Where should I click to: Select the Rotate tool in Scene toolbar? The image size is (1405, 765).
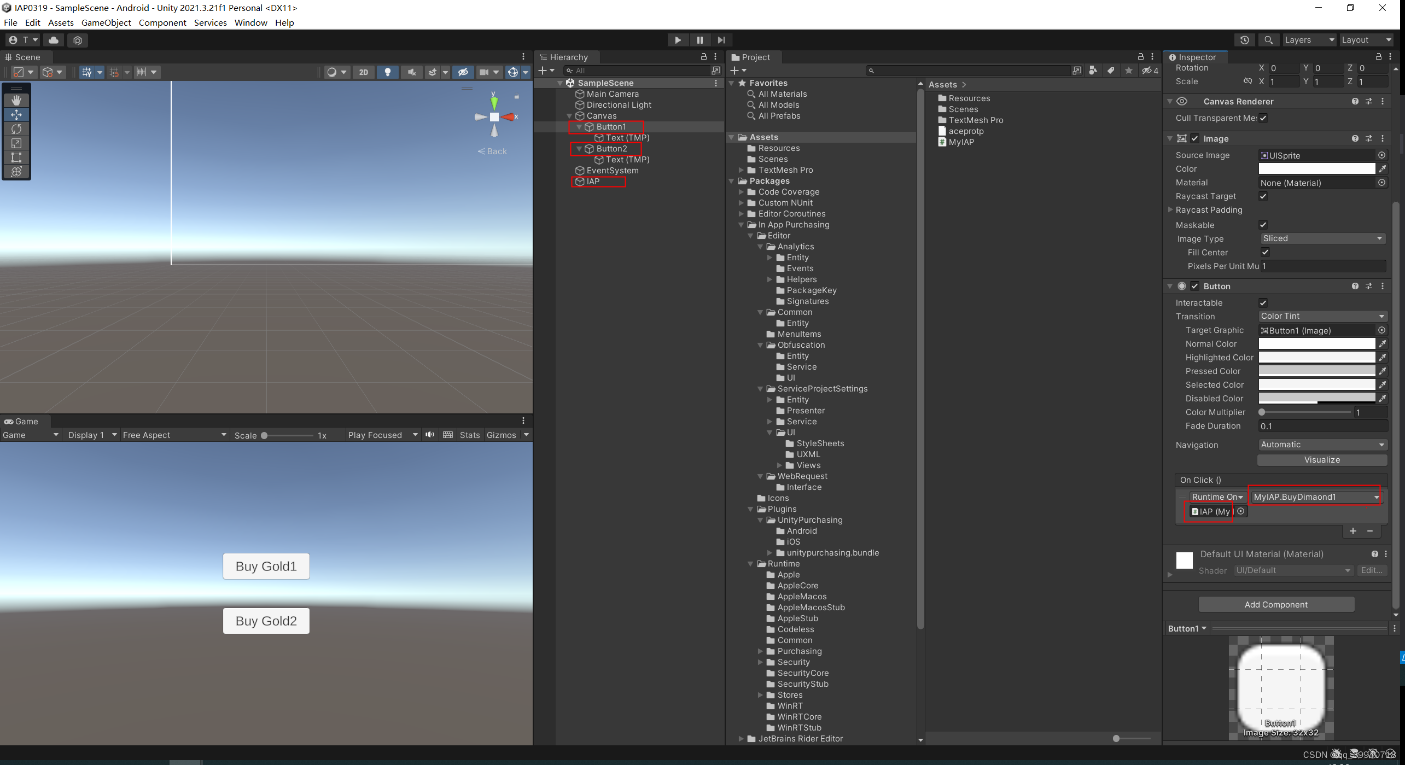[16, 129]
